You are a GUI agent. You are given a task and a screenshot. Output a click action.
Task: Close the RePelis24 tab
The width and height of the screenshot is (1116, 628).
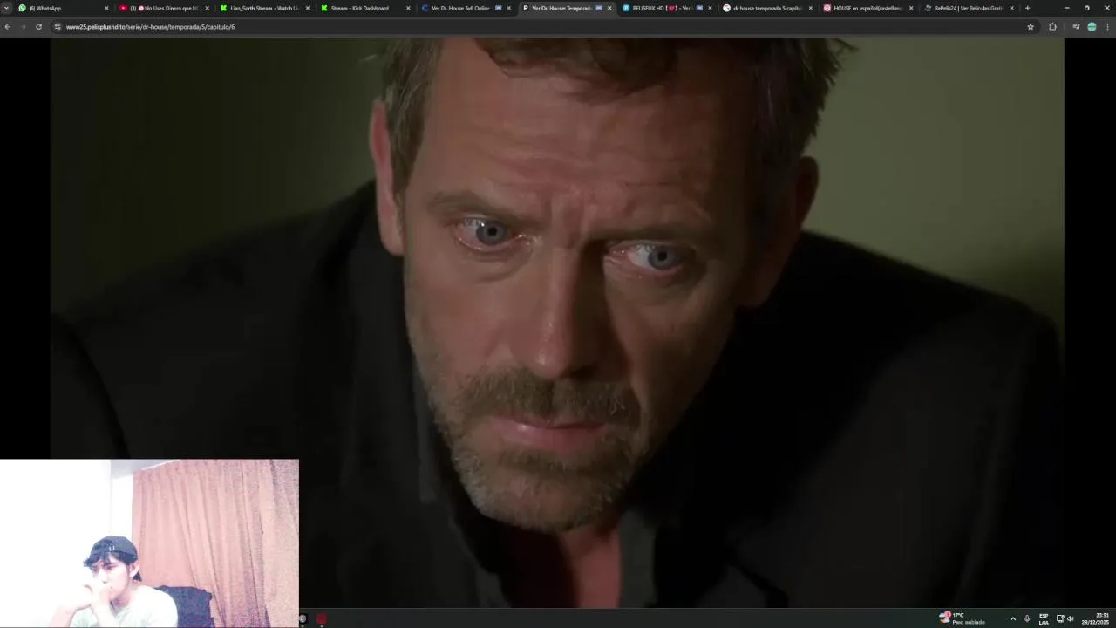[x=1011, y=8]
